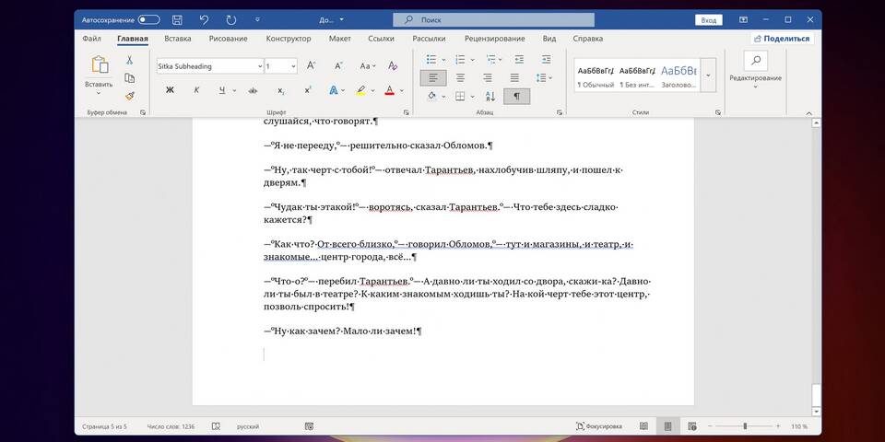The width and height of the screenshot is (885, 442).
Task: Expand the Styles gallery arrow
Action: coord(708,75)
